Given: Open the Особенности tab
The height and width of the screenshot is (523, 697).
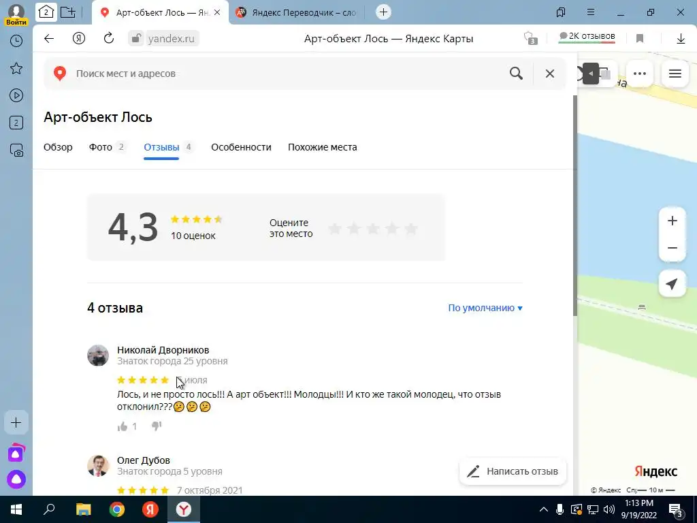Looking at the screenshot, I should (x=241, y=147).
